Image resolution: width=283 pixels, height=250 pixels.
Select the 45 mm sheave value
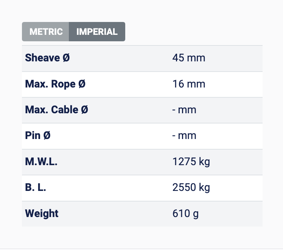click(x=188, y=58)
